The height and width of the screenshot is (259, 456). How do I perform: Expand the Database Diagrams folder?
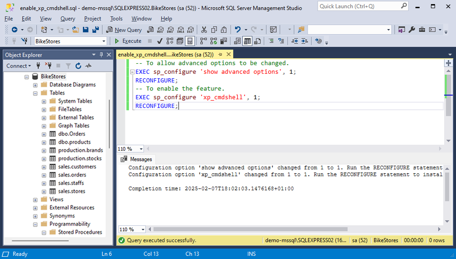[x=35, y=85]
